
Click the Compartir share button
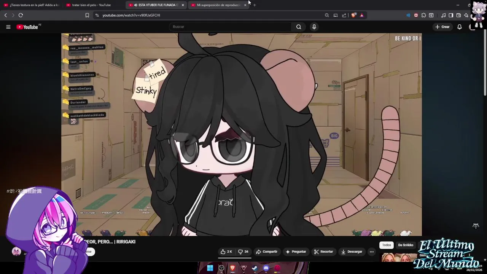[267, 252]
